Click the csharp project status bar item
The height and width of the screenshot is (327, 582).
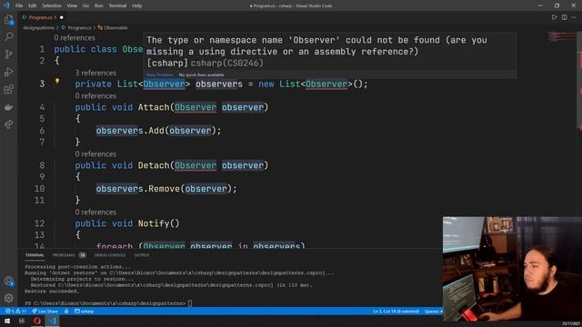(x=85, y=311)
